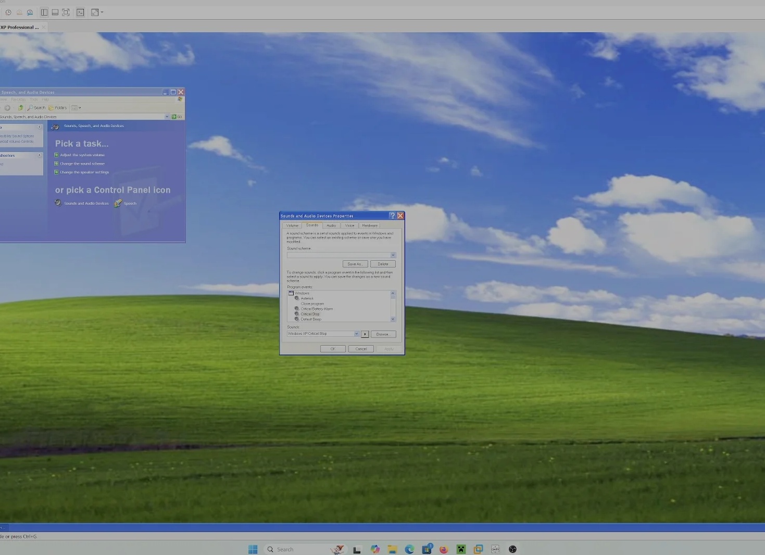Click Cancel in Sounds properties dialog

click(361, 349)
